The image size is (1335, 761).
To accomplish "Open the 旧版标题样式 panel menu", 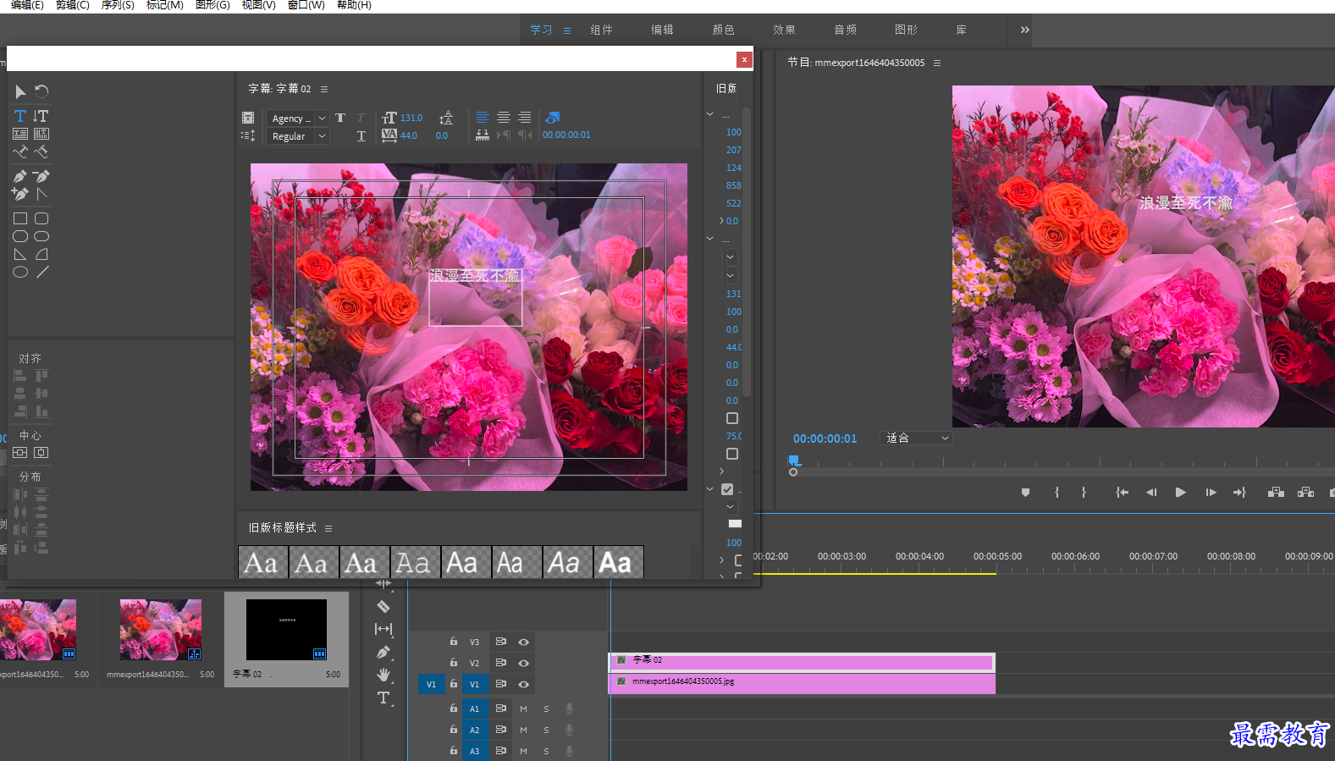I will coord(328,528).
